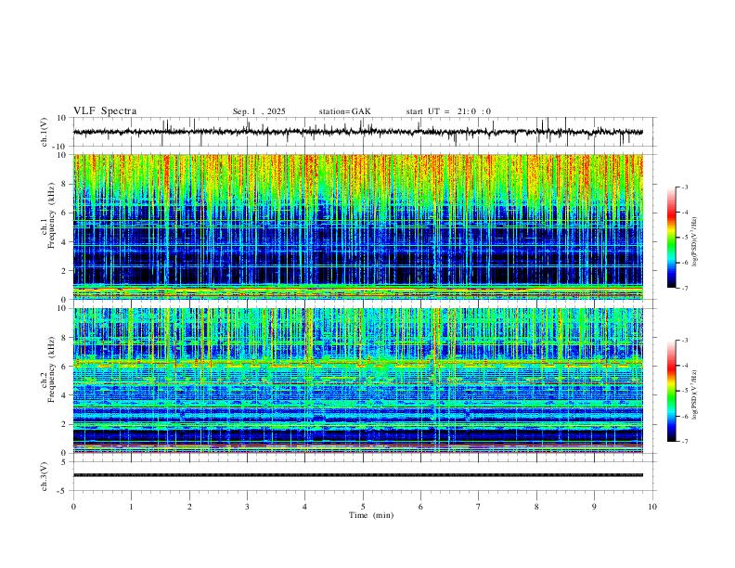Viewport: 735px width, 568px height.
Task: Click the "-3" tick of upper colorbar
Action: coord(685,187)
